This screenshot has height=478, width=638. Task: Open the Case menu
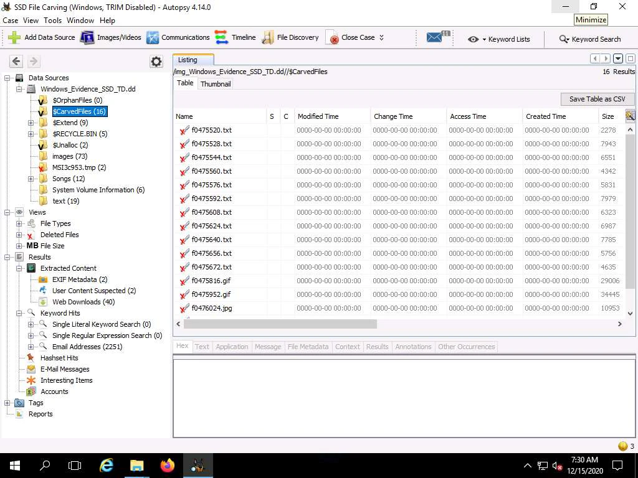pyautogui.click(x=10, y=21)
